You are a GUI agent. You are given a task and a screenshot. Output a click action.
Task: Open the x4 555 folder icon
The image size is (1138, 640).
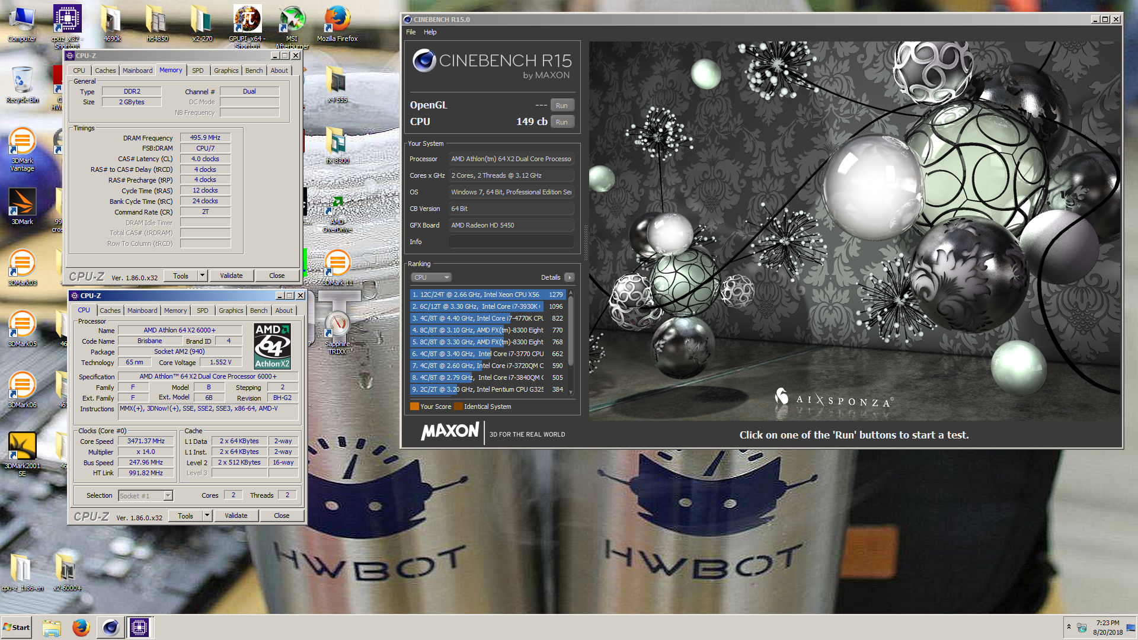337,85
